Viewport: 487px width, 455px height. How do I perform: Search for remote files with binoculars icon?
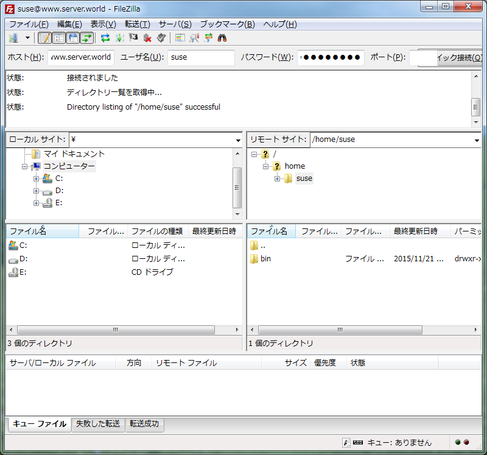point(222,37)
